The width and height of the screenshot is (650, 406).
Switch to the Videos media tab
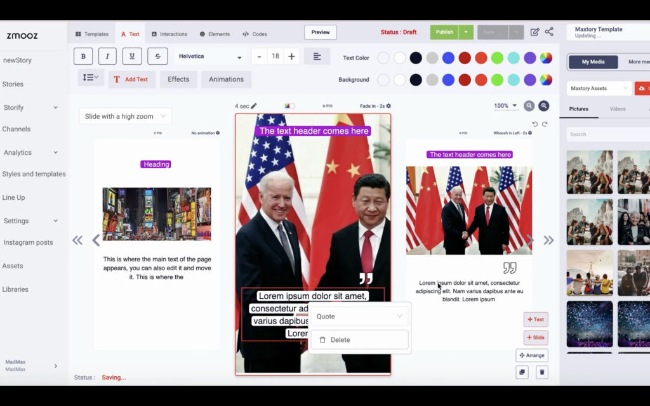(618, 109)
